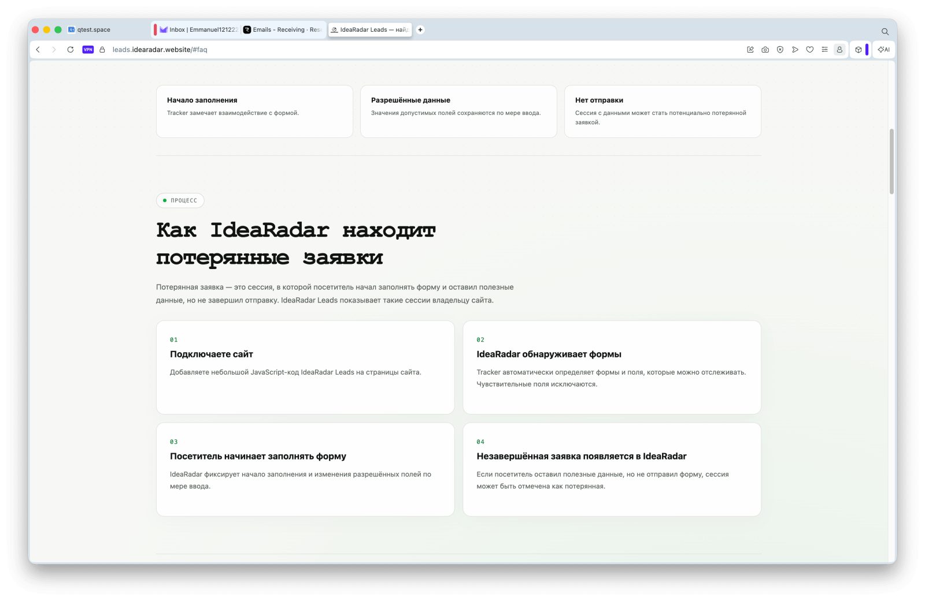
Task: Click 'IdeaRadar обнаруживает формы' step title
Action: [x=549, y=354]
